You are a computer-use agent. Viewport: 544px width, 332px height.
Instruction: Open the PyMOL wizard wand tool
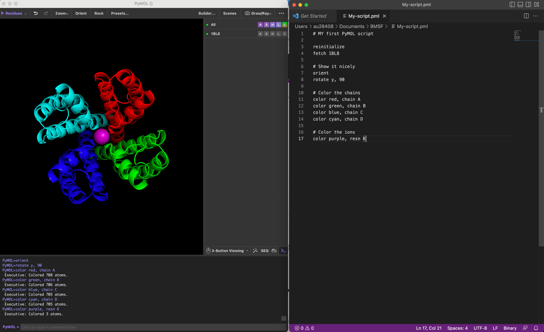pos(255,251)
